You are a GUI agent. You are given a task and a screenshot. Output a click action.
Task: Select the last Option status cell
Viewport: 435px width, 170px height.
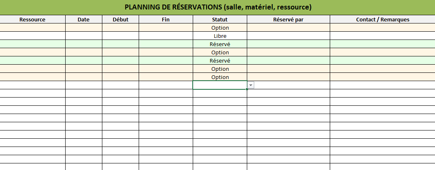pos(220,77)
